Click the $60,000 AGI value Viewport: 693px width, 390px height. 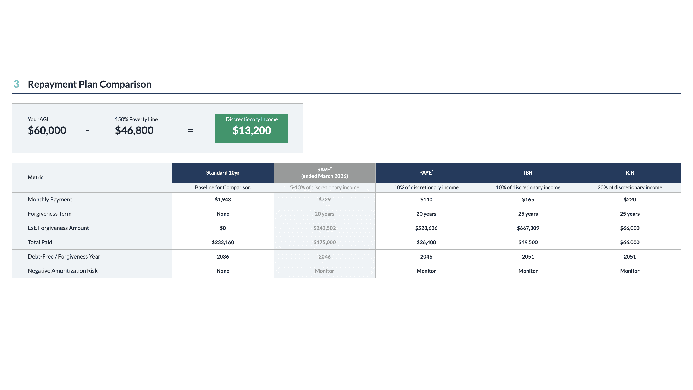(x=47, y=130)
